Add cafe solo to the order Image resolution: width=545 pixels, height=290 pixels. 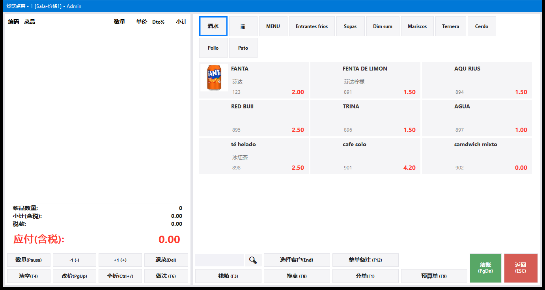tap(365, 156)
